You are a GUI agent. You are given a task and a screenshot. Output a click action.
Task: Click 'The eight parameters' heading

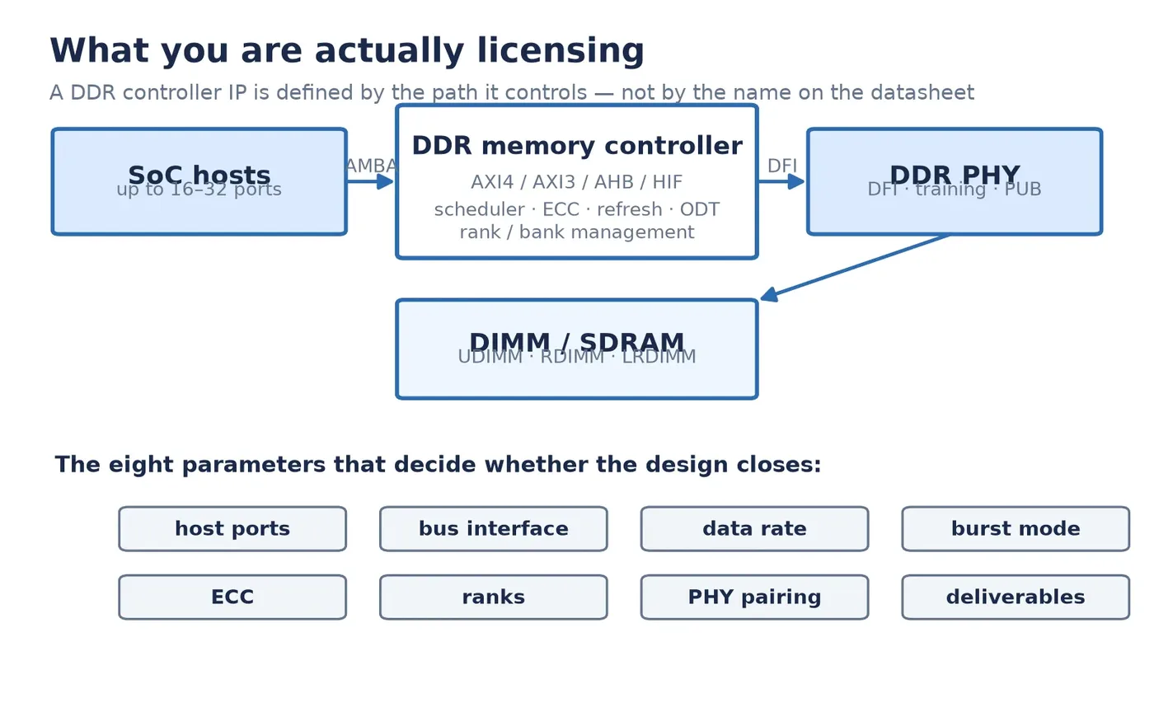[438, 465]
